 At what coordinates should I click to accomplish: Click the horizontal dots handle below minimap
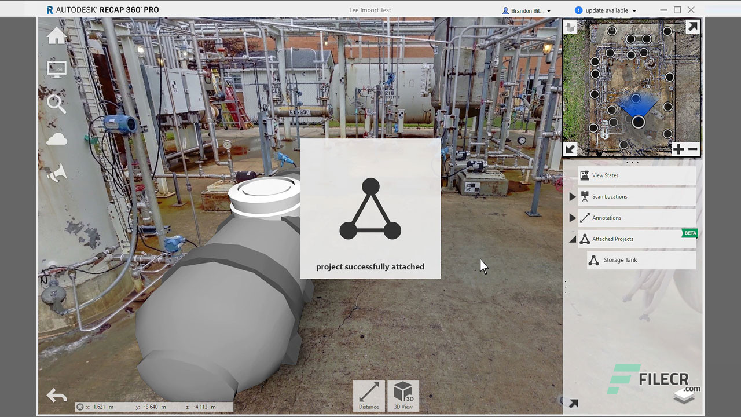tap(633, 163)
